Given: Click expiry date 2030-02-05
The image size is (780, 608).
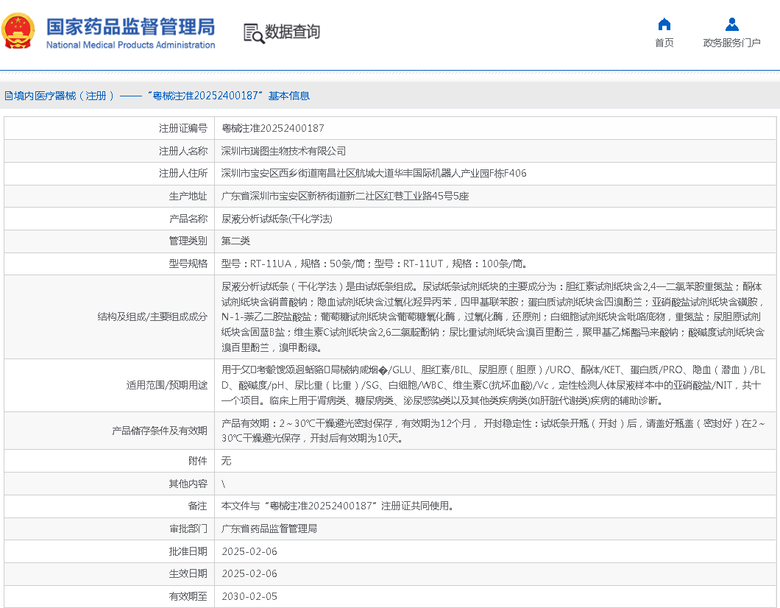Looking at the screenshot, I should click(249, 596).
